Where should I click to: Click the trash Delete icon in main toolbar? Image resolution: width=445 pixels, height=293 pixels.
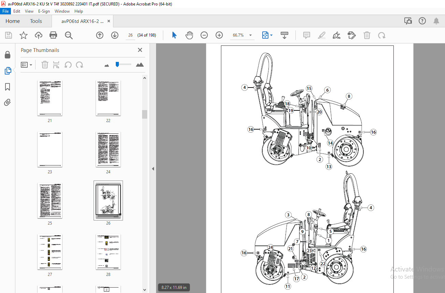point(367,35)
